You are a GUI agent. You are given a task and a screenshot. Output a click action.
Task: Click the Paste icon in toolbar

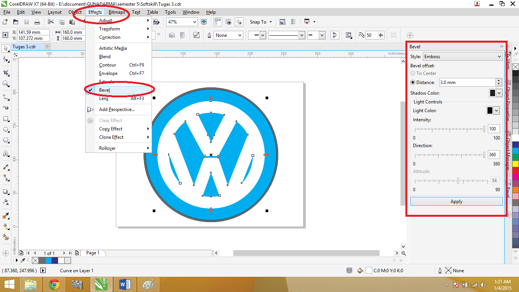[72, 22]
